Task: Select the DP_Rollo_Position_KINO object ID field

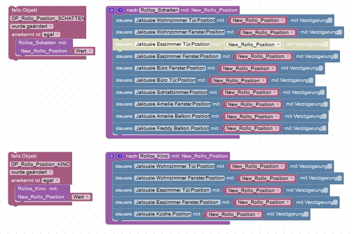Action: point(40,164)
